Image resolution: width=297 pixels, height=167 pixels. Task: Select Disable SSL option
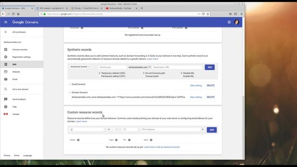tap(181, 73)
